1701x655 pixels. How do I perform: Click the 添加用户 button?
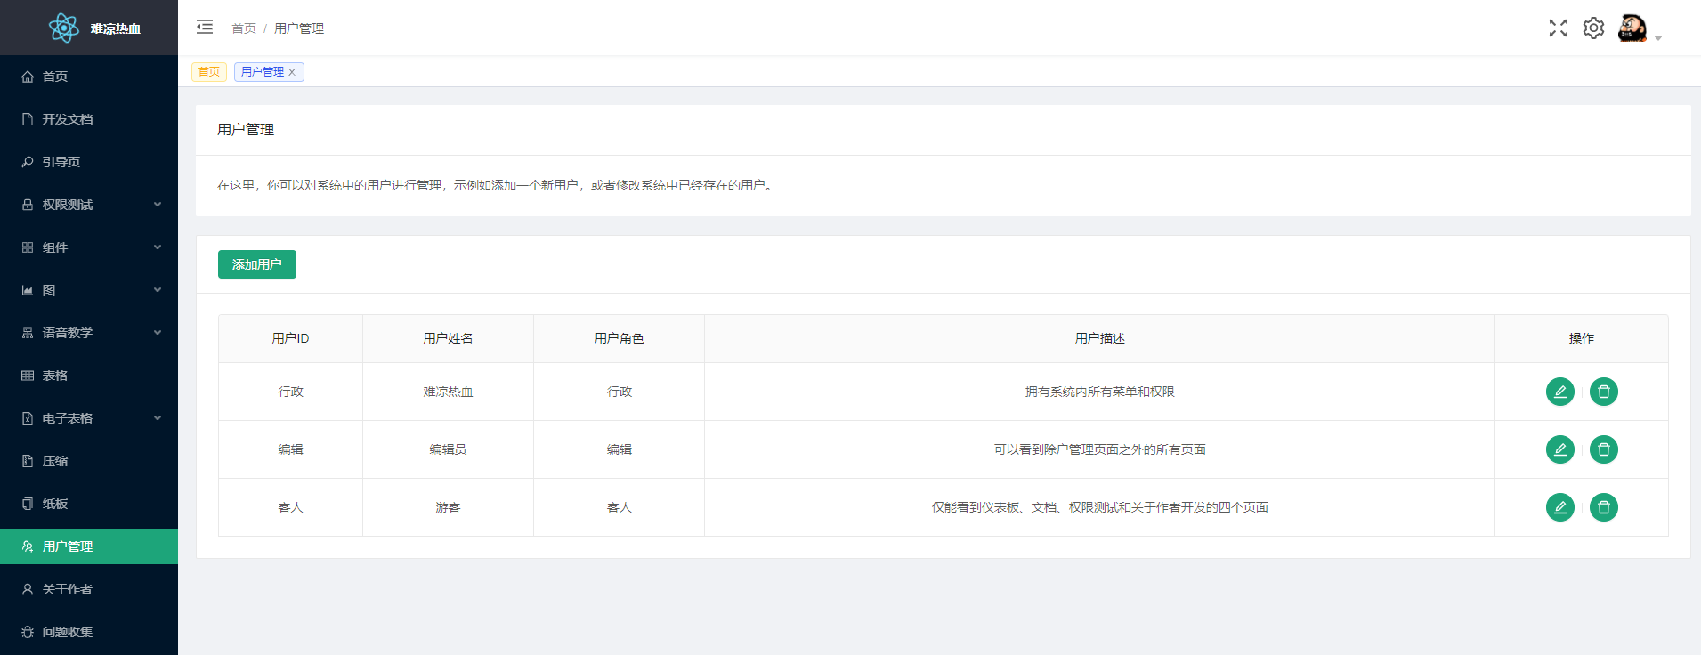pos(256,264)
